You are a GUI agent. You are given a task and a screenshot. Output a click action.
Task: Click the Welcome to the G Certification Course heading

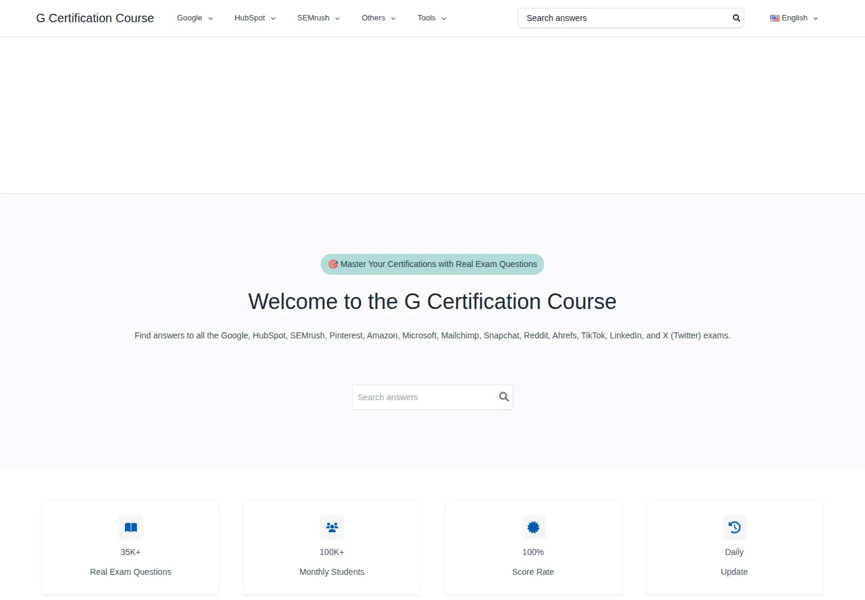click(x=432, y=301)
